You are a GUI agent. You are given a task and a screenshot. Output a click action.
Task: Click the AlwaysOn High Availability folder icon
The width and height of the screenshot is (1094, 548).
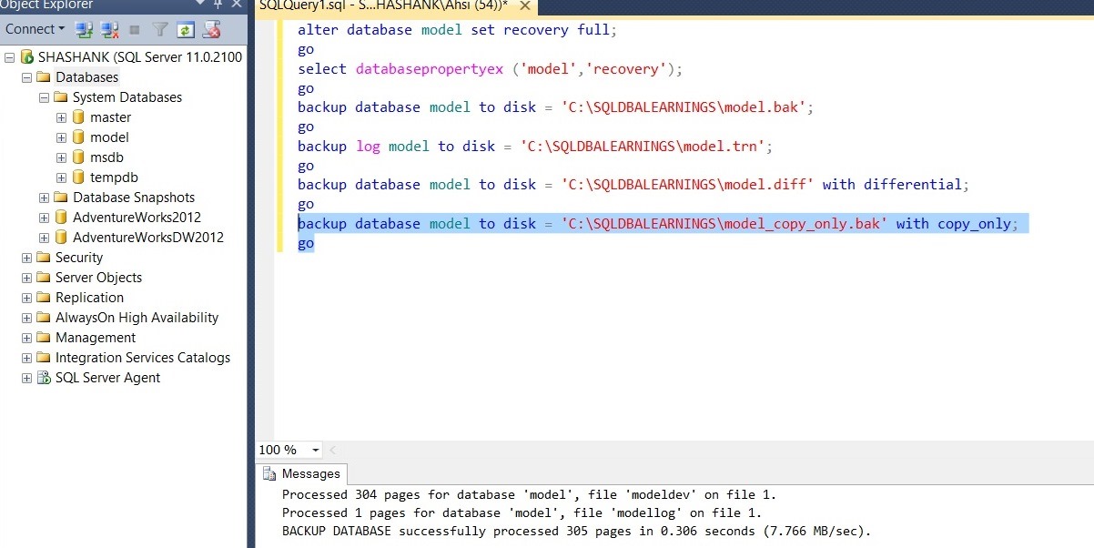pos(44,318)
